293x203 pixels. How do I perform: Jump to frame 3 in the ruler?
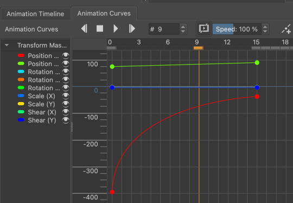click(x=139, y=42)
